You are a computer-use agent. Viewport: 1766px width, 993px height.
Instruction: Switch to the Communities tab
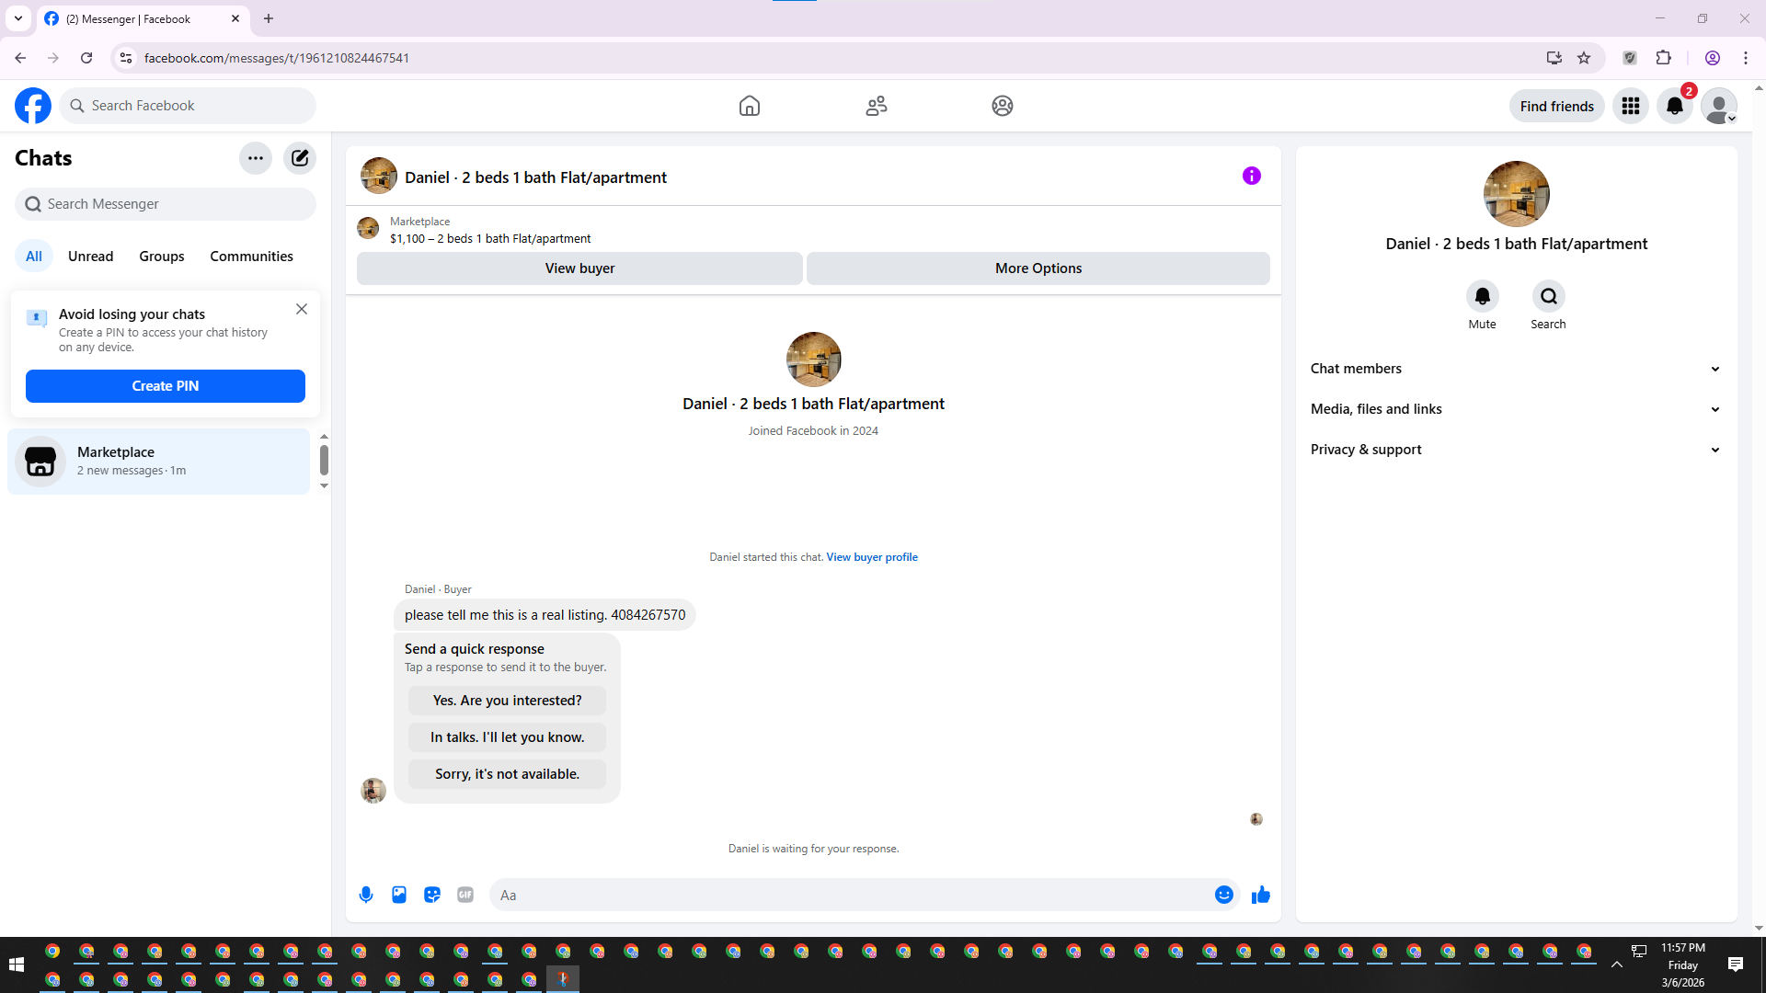click(251, 257)
